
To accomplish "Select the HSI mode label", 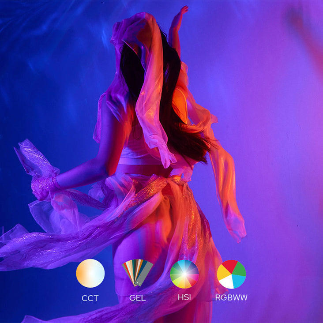I will (184, 298).
